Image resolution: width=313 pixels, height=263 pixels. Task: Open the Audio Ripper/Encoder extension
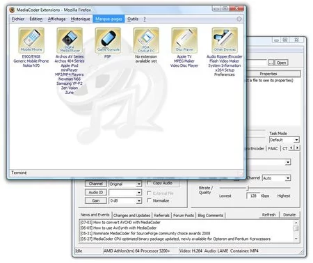pos(225,56)
